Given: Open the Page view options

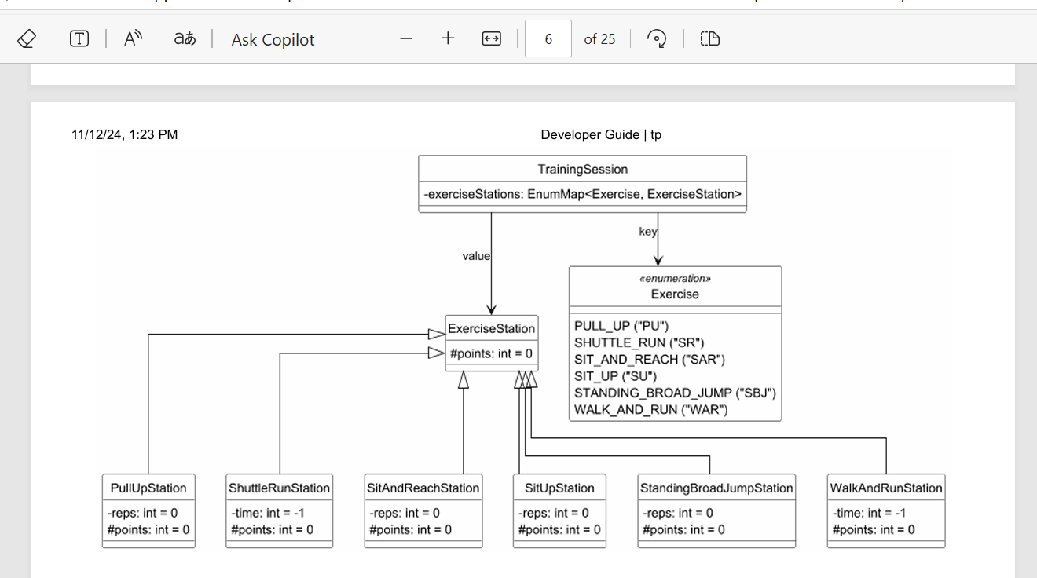Looking at the screenshot, I should point(710,38).
